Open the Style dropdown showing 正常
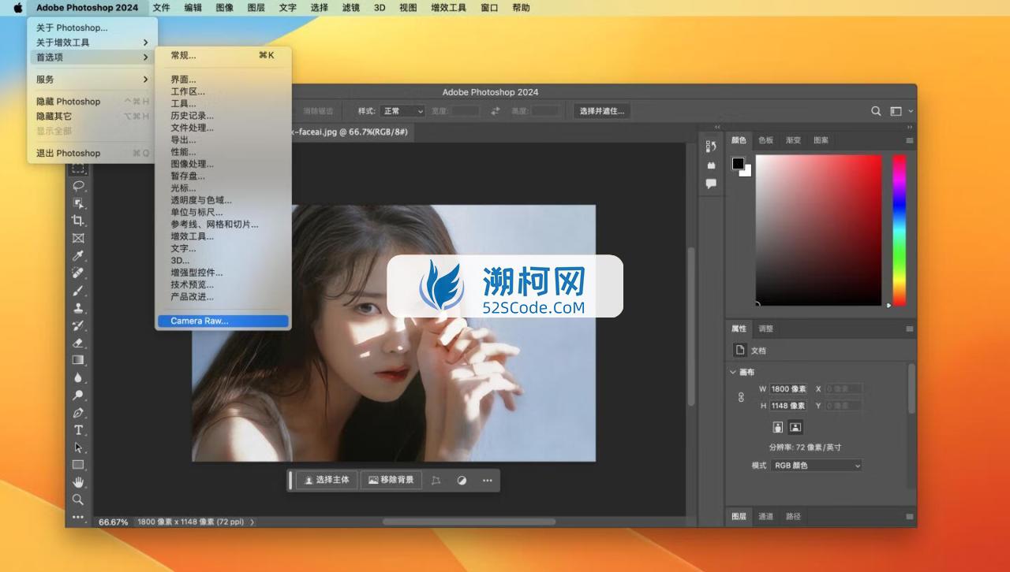This screenshot has width=1010, height=572. click(402, 111)
